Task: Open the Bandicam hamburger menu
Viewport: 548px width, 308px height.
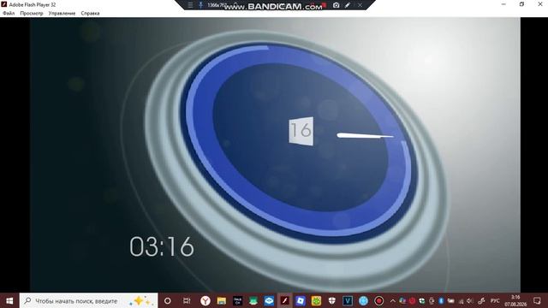Action: tap(190, 5)
